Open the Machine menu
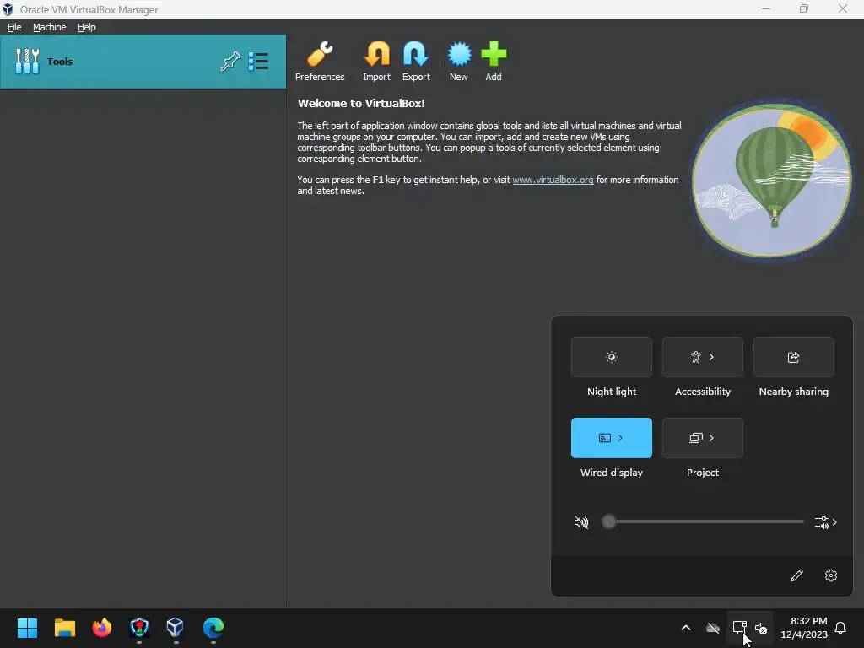Image resolution: width=864 pixels, height=648 pixels. click(49, 27)
